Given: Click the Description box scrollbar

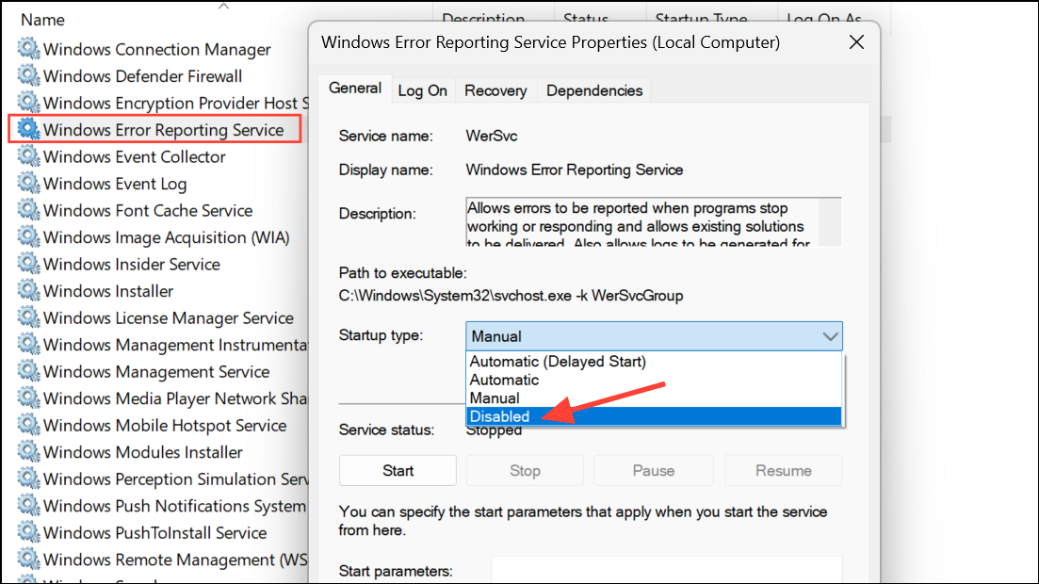Looking at the screenshot, I should pyautogui.click(x=830, y=222).
